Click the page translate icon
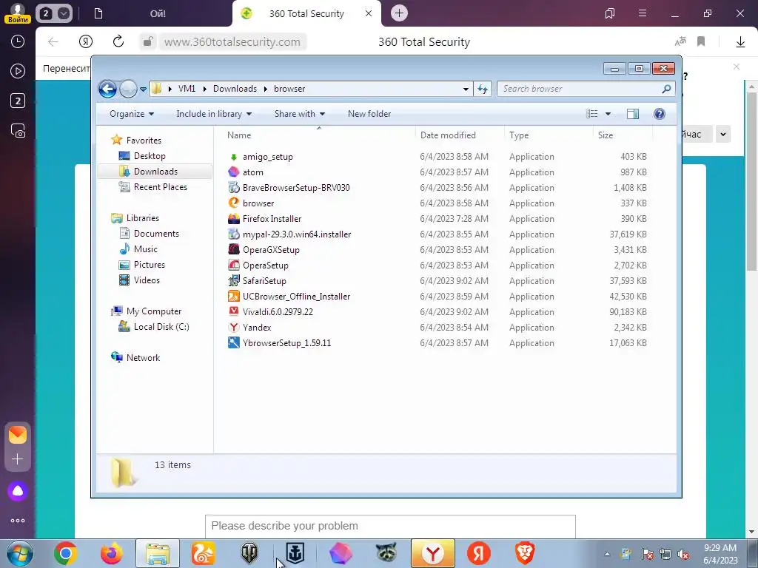Screen dimensions: 758x568 pos(680,41)
